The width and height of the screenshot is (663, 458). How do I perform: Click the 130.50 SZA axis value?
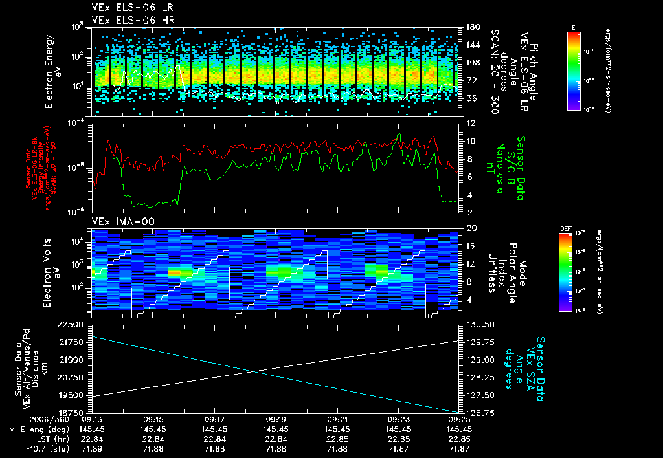click(x=480, y=325)
